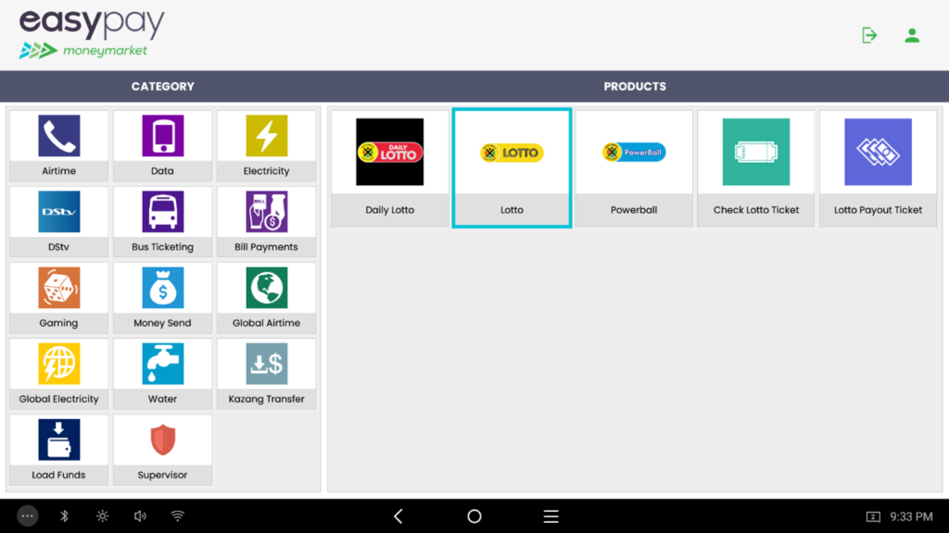Click the PRODUCTS header label
949x533 pixels.
pos(635,86)
